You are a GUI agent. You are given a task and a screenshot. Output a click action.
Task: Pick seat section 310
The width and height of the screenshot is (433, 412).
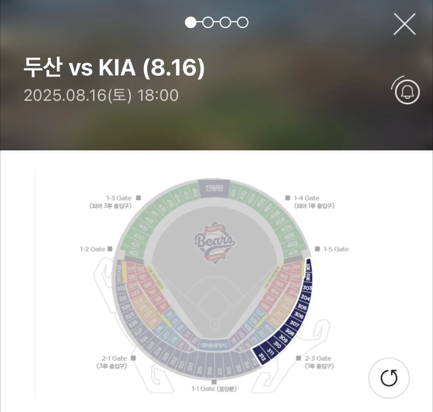(277, 345)
